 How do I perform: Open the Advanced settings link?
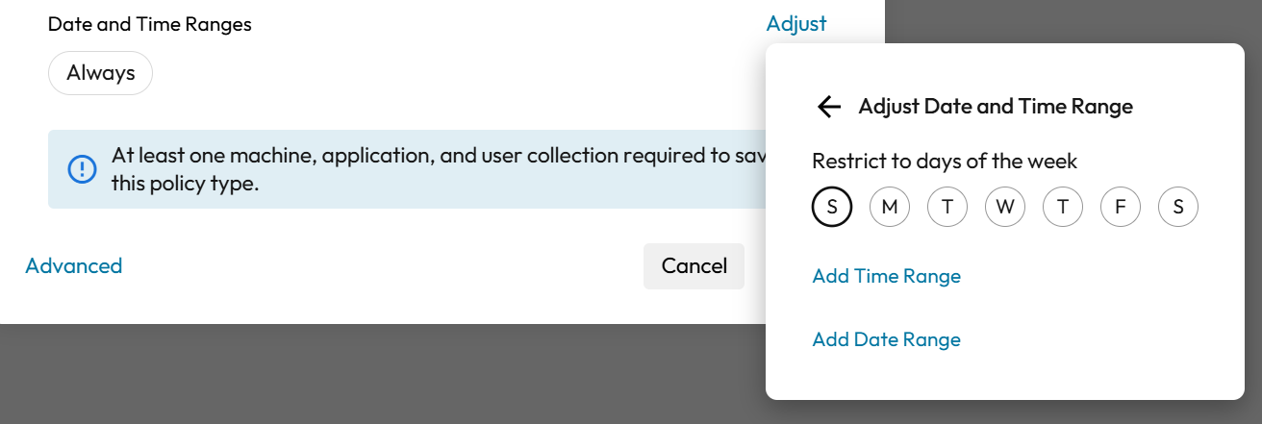coord(74,266)
